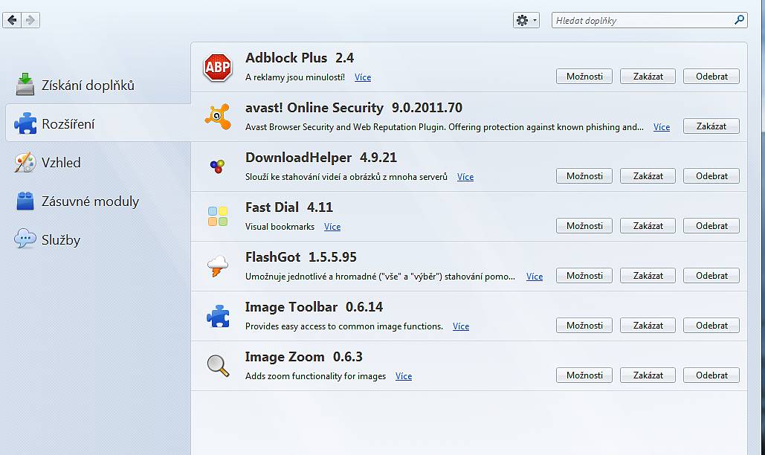
Task: Disable Image Toolbar with 'Zakázat'
Action: (648, 325)
